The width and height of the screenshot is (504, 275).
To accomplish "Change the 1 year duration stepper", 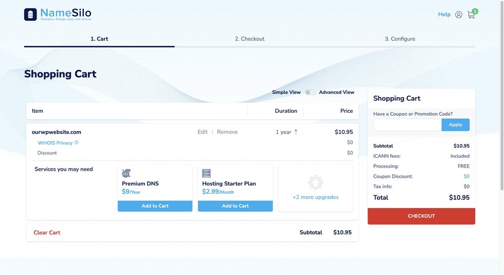I will tap(296, 132).
